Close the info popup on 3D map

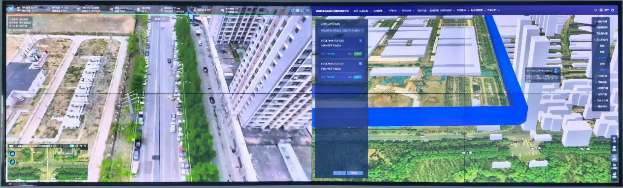[x=559, y=70]
